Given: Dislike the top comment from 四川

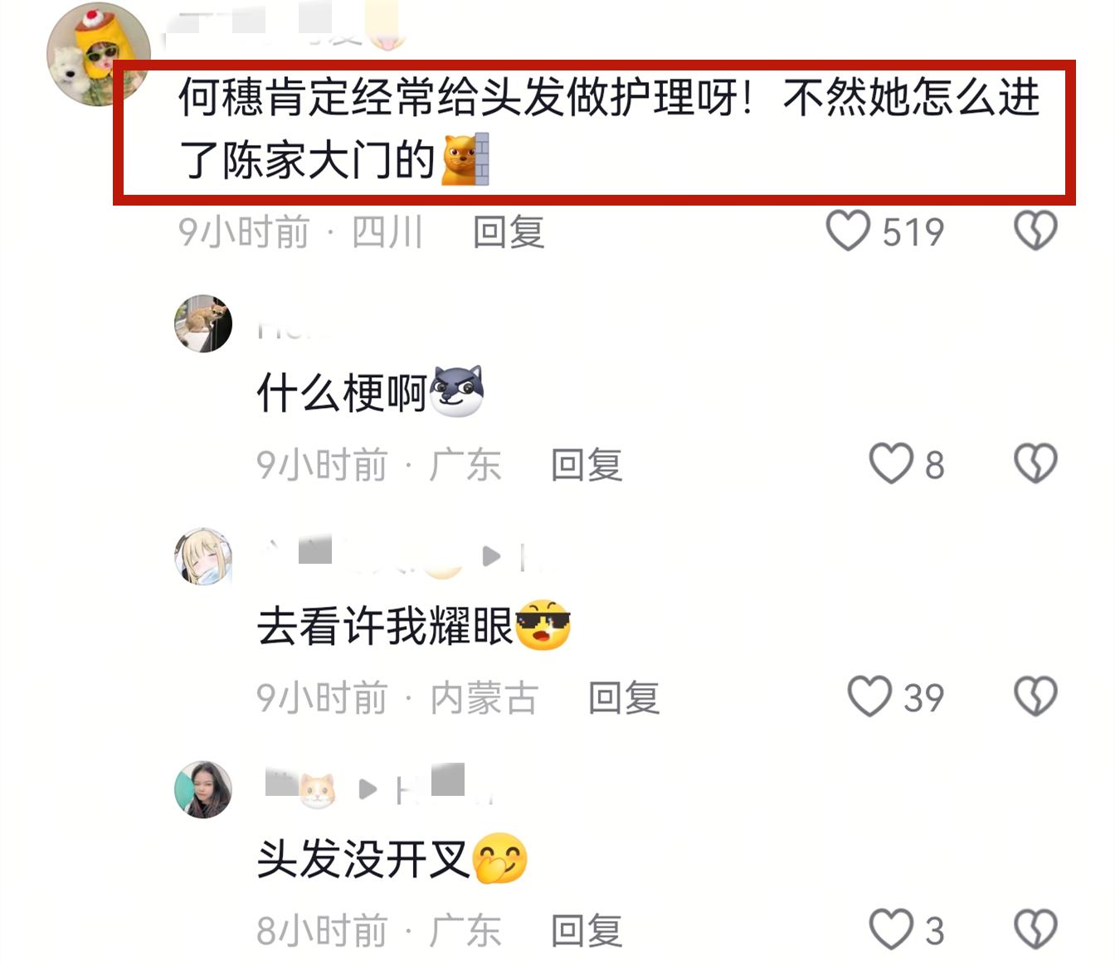Looking at the screenshot, I should [x=1035, y=230].
